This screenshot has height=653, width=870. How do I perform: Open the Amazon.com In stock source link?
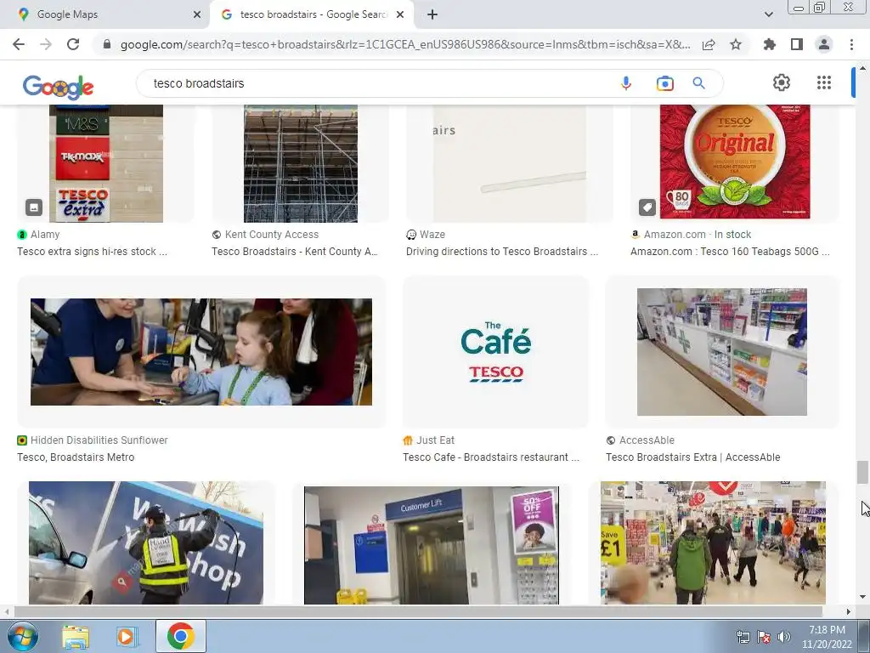click(x=691, y=235)
